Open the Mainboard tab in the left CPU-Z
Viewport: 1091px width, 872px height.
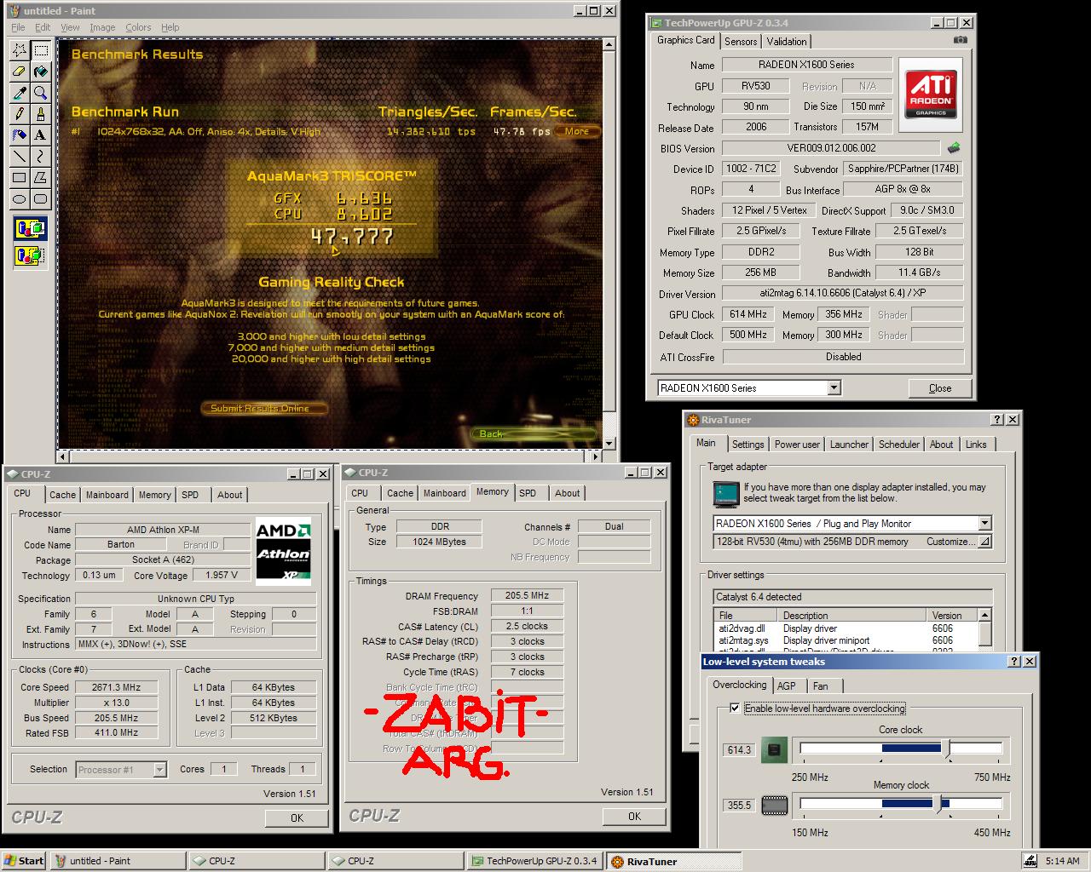pyautogui.click(x=107, y=495)
